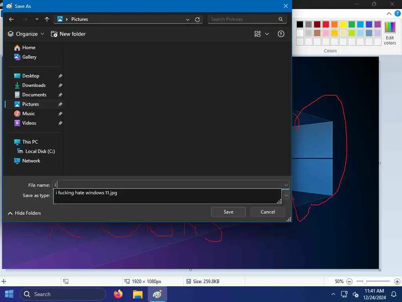Open File Explorer from the taskbar
Screen dimensions: 402x302
pyautogui.click(x=138, y=294)
